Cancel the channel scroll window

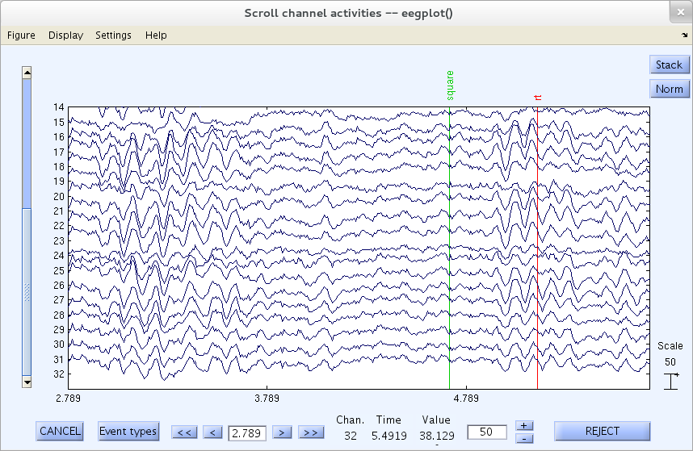60,431
